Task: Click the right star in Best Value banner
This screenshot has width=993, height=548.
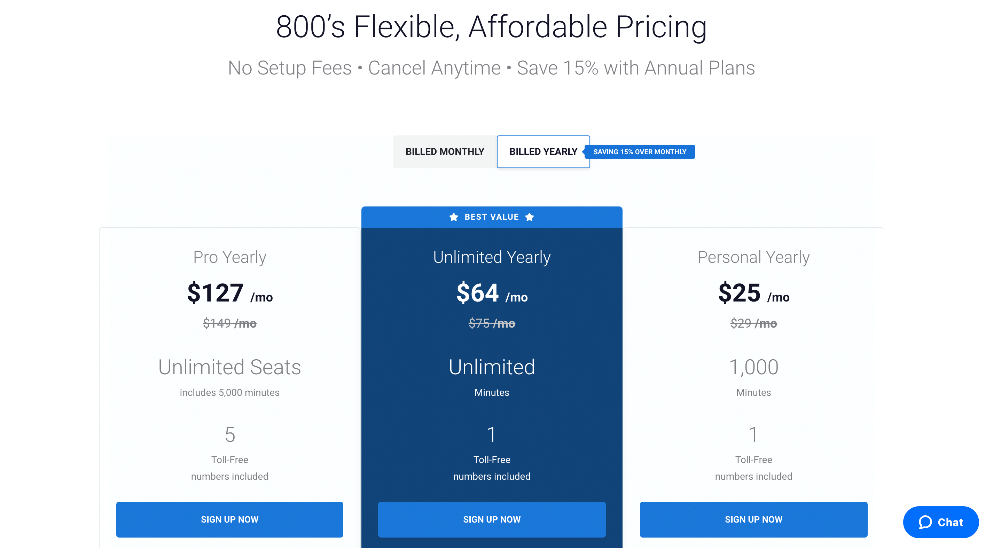Action: click(530, 217)
